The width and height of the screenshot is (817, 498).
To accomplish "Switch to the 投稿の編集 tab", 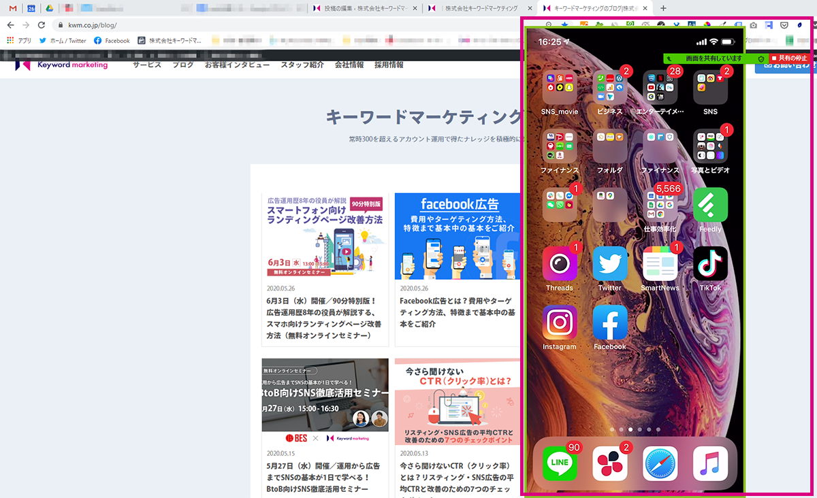I will (x=364, y=8).
